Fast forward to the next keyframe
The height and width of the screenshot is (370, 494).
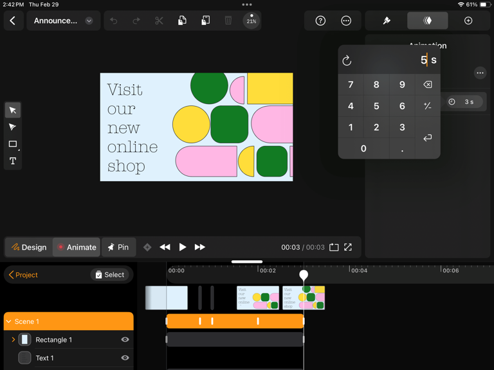click(x=200, y=247)
